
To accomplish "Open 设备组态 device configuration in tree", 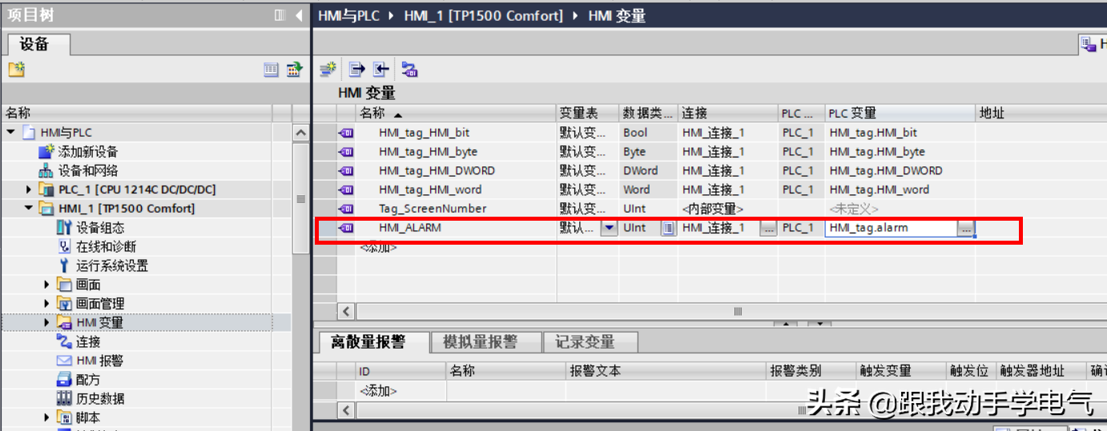I will (100, 228).
